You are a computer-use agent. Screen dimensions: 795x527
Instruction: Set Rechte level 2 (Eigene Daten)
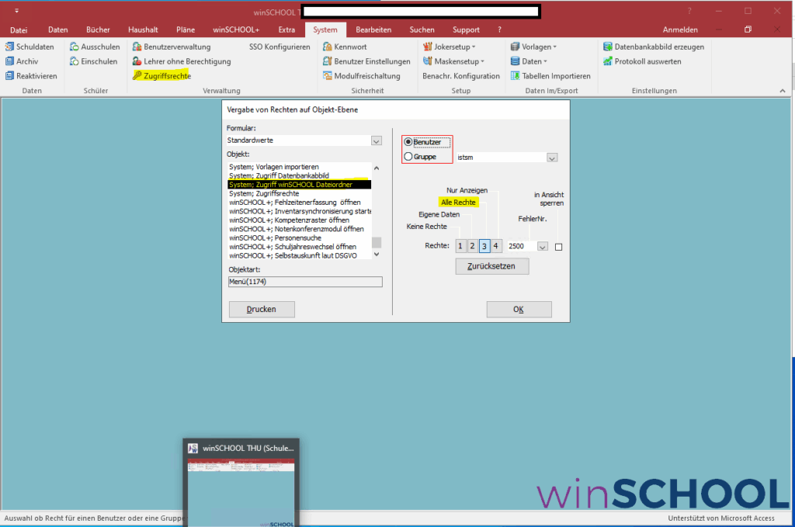[472, 246]
